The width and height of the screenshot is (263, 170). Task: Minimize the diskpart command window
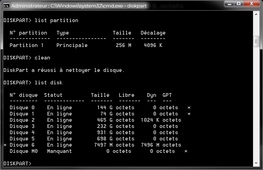click(x=230, y=4)
